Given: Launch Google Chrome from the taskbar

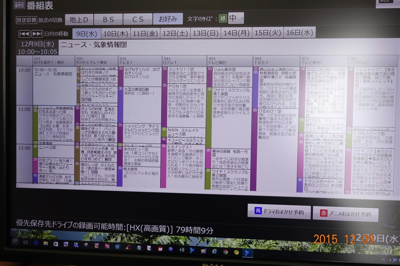Looking at the screenshot, I should (x=225, y=252).
